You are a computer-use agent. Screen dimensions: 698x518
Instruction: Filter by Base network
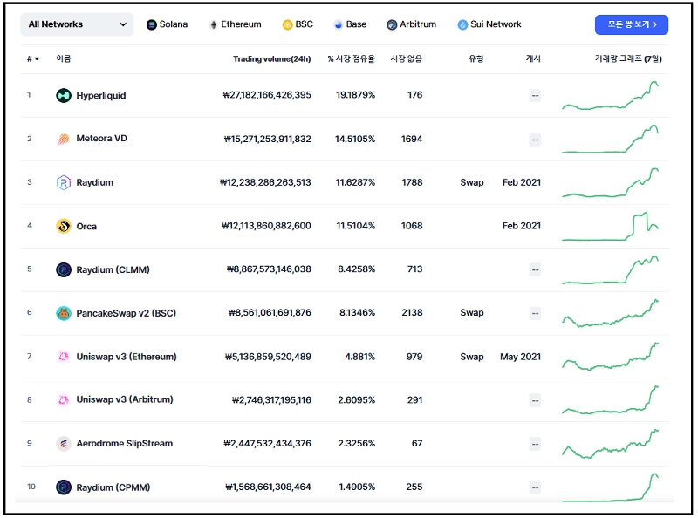pyautogui.click(x=350, y=24)
